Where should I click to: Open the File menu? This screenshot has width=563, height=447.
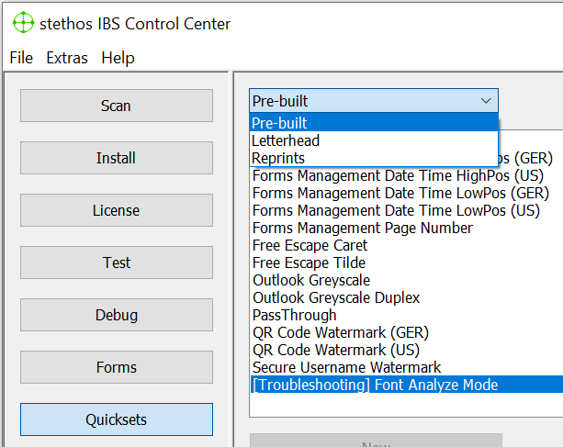[x=21, y=58]
